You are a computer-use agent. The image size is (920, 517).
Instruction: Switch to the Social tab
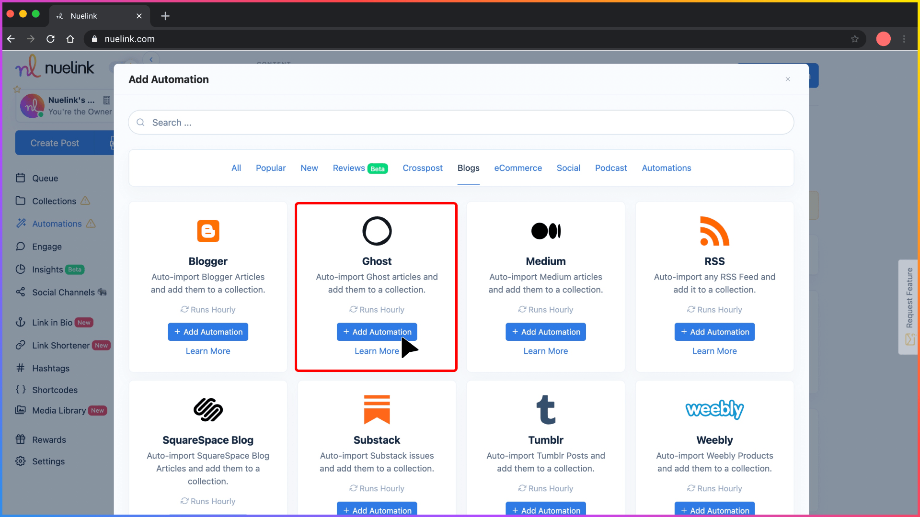(568, 168)
